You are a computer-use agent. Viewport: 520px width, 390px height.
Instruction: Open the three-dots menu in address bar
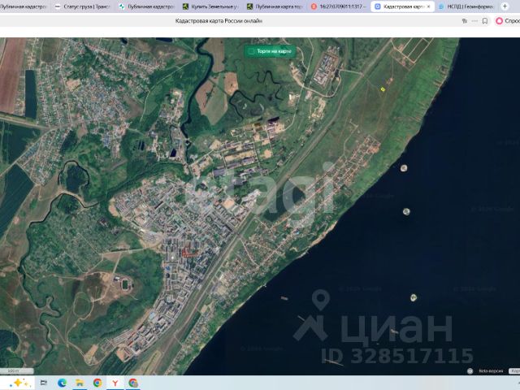tap(474, 21)
